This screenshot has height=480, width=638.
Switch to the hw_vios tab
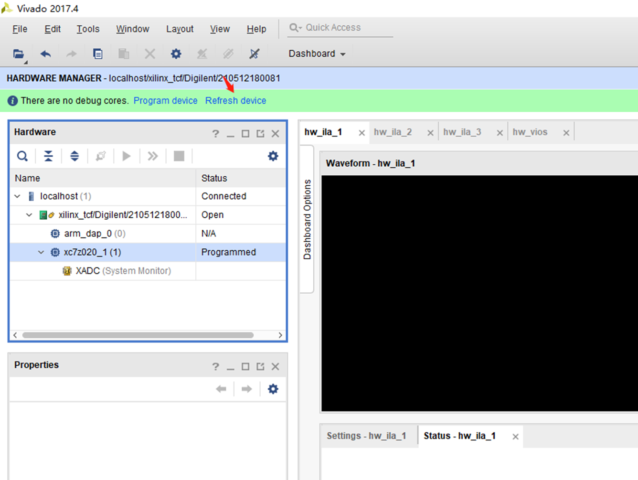(x=530, y=132)
